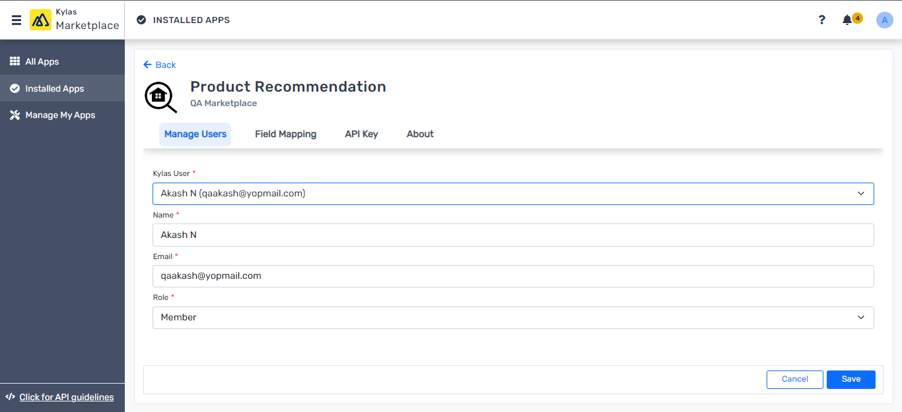The image size is (902, 412).
Task: Click the Save button
Action: 850,379
